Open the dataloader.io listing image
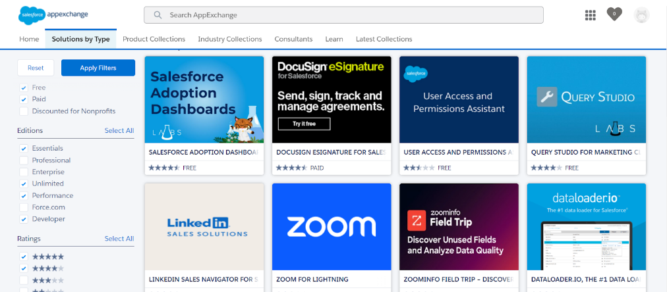Image resolution: width=667 pixels, height=292 pixels. [x=587, y=227]
